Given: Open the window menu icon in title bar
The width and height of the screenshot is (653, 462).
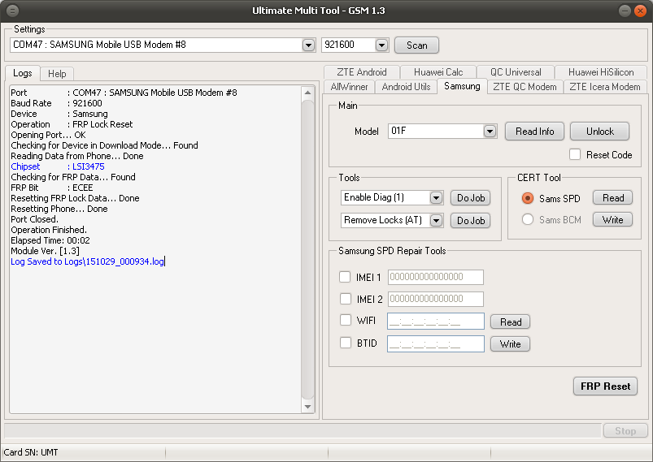Looking at the screenshot, I should pos(12,11).
